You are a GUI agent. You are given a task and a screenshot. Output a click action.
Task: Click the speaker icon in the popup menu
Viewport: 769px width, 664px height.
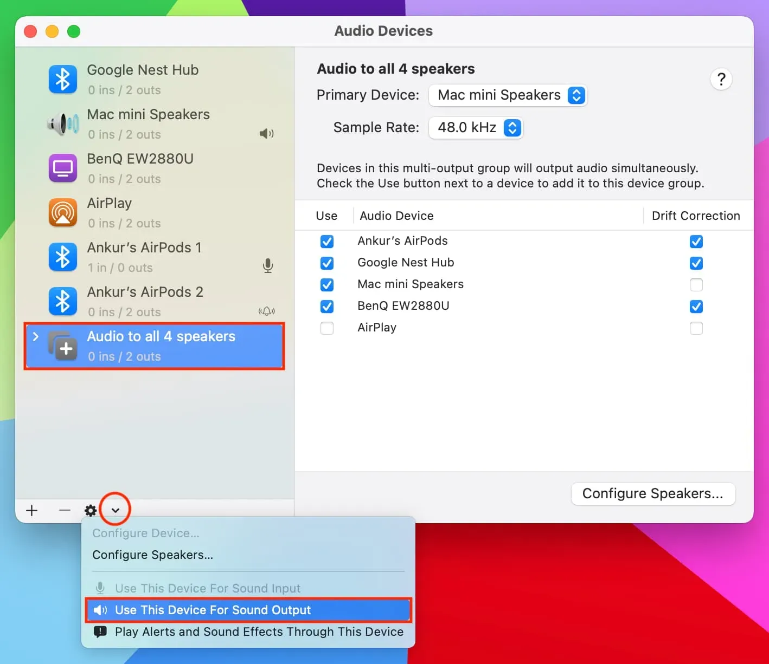pos(100,610)
